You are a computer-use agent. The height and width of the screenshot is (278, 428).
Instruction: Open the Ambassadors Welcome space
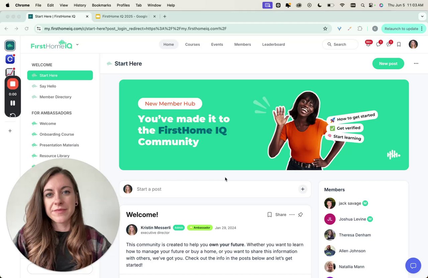click(x=60, y=123)
